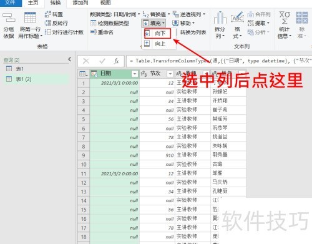The height and width of the screenshot is (244, 312).
Task: Click the name cell 孙蝶妃
Action: click(x=228, y=92)
